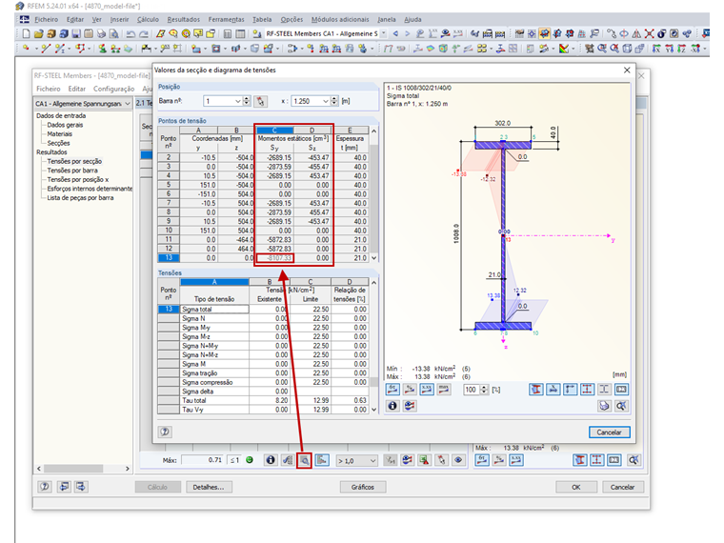This screenshot has height=543, width=724.
Task: Open the > 1,0 filter dropdown
Action: tap(373, 461)
